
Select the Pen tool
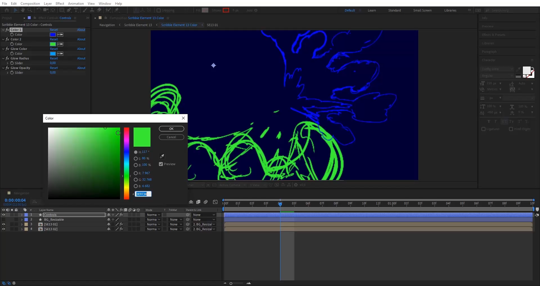[x=69, y=10]
